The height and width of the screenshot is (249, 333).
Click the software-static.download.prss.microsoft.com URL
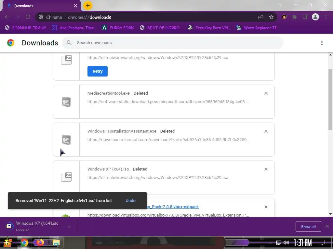(168, 101)
